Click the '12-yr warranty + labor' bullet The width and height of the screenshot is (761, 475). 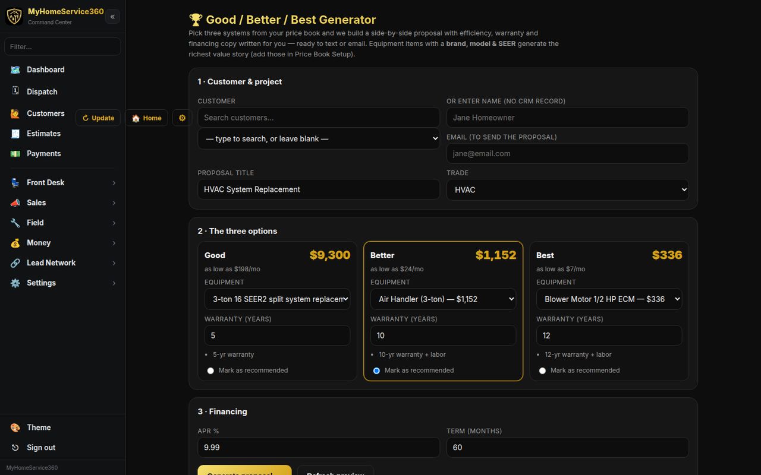tap(578, 354)
